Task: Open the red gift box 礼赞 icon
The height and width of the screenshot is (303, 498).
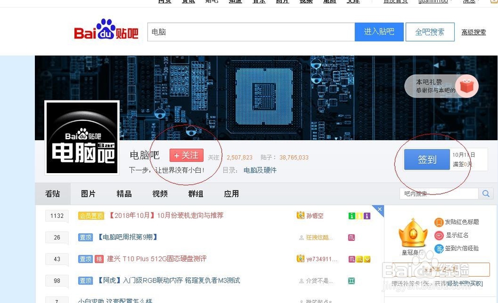Action: 467,86
